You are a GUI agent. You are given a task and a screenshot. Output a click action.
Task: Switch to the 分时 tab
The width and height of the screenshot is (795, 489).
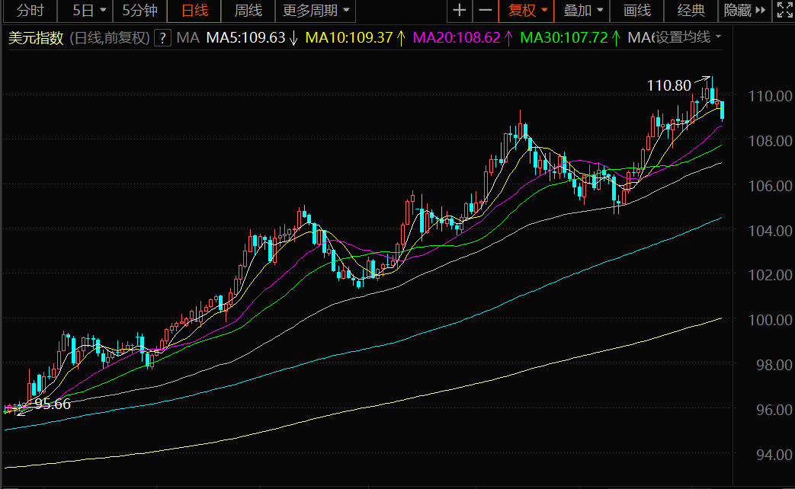[x=30, y=11]
